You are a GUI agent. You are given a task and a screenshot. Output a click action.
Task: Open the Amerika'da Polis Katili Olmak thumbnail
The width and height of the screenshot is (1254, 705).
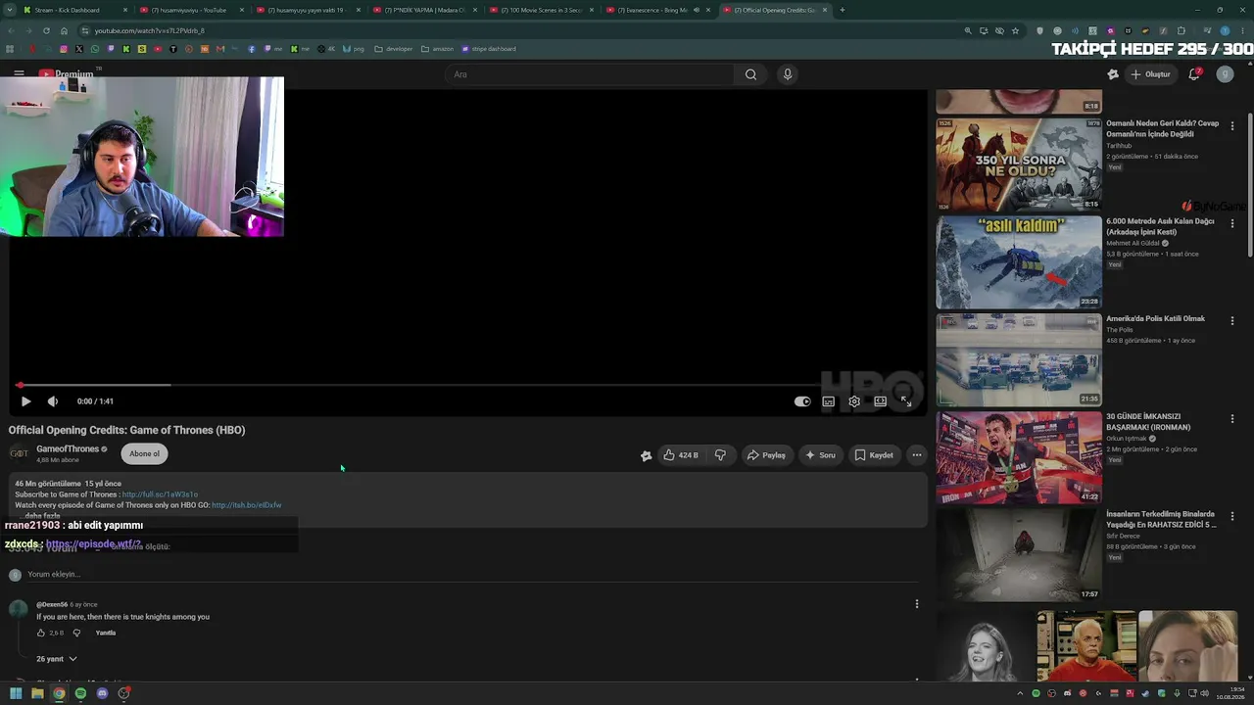click(x=1019, y=360)
